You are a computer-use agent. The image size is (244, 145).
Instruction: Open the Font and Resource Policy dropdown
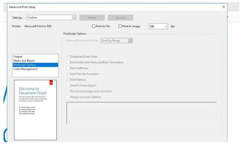tap(117, 41)
